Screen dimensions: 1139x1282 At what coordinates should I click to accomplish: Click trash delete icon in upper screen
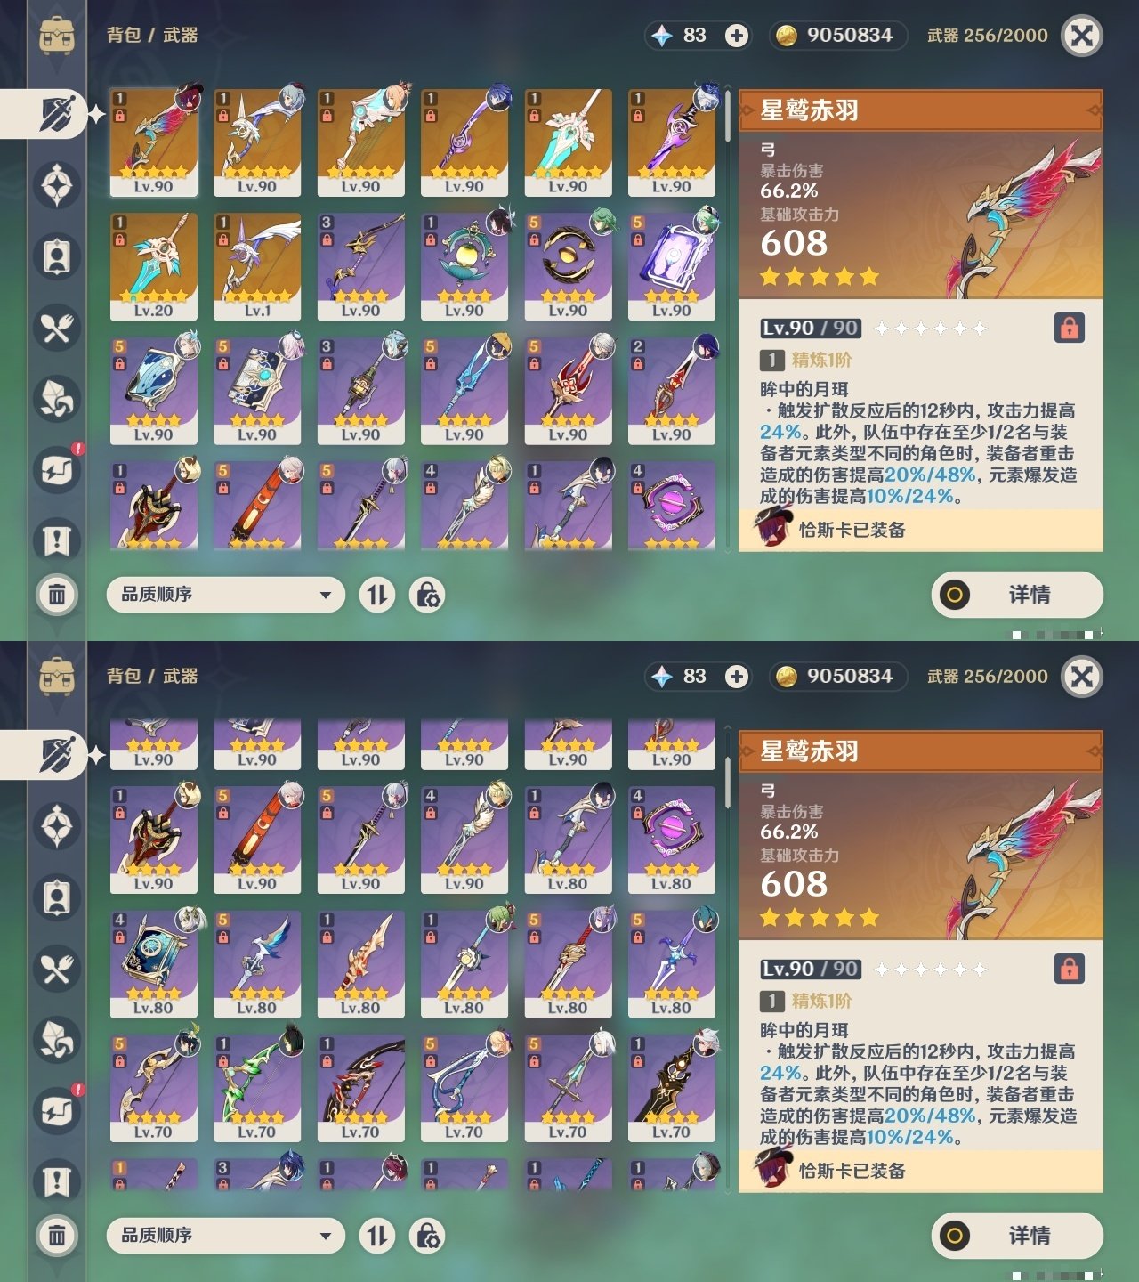point(57,595)
